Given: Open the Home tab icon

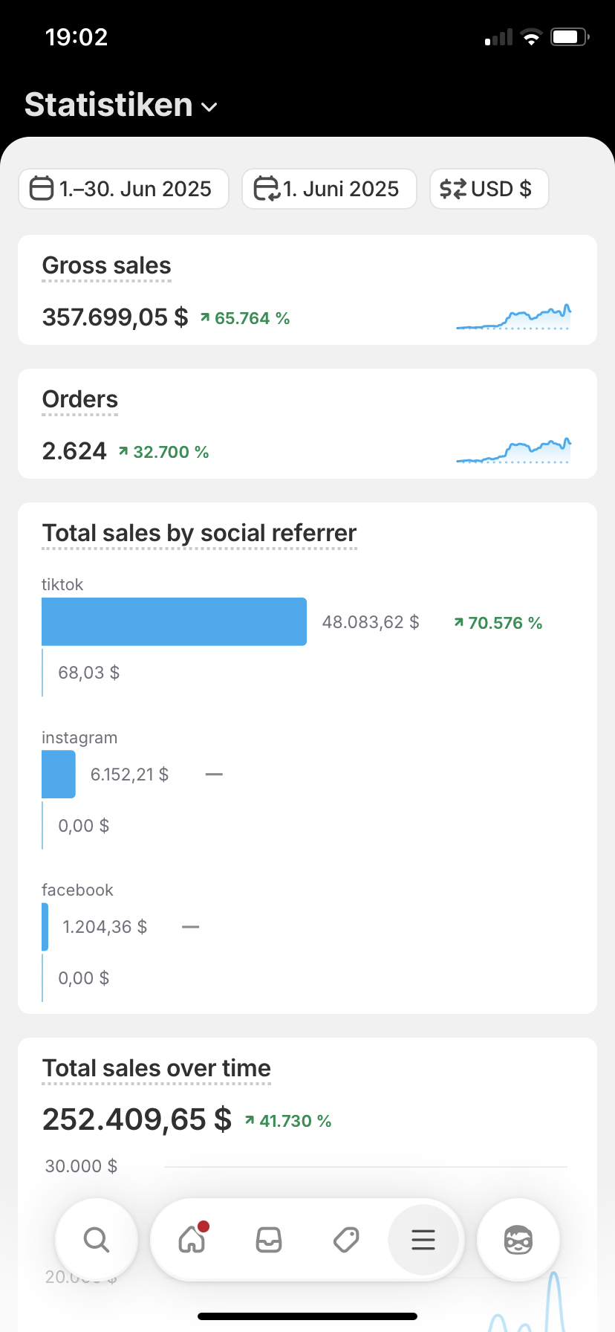Looking at the screenshot, I should click(x=192, y=1240).
